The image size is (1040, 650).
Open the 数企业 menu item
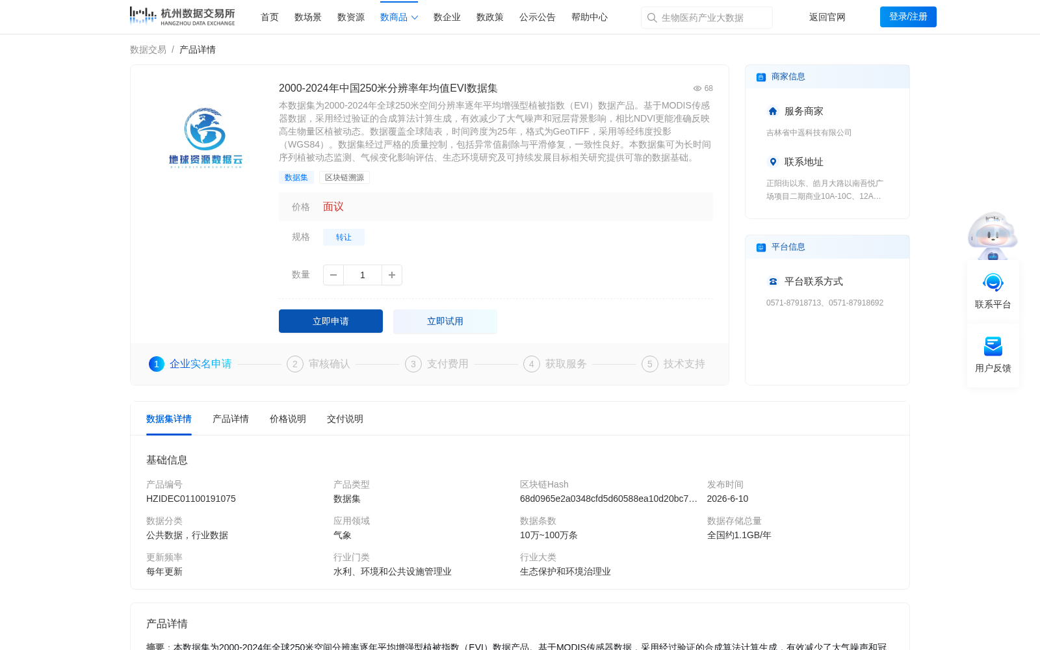(x=447, y=17)
